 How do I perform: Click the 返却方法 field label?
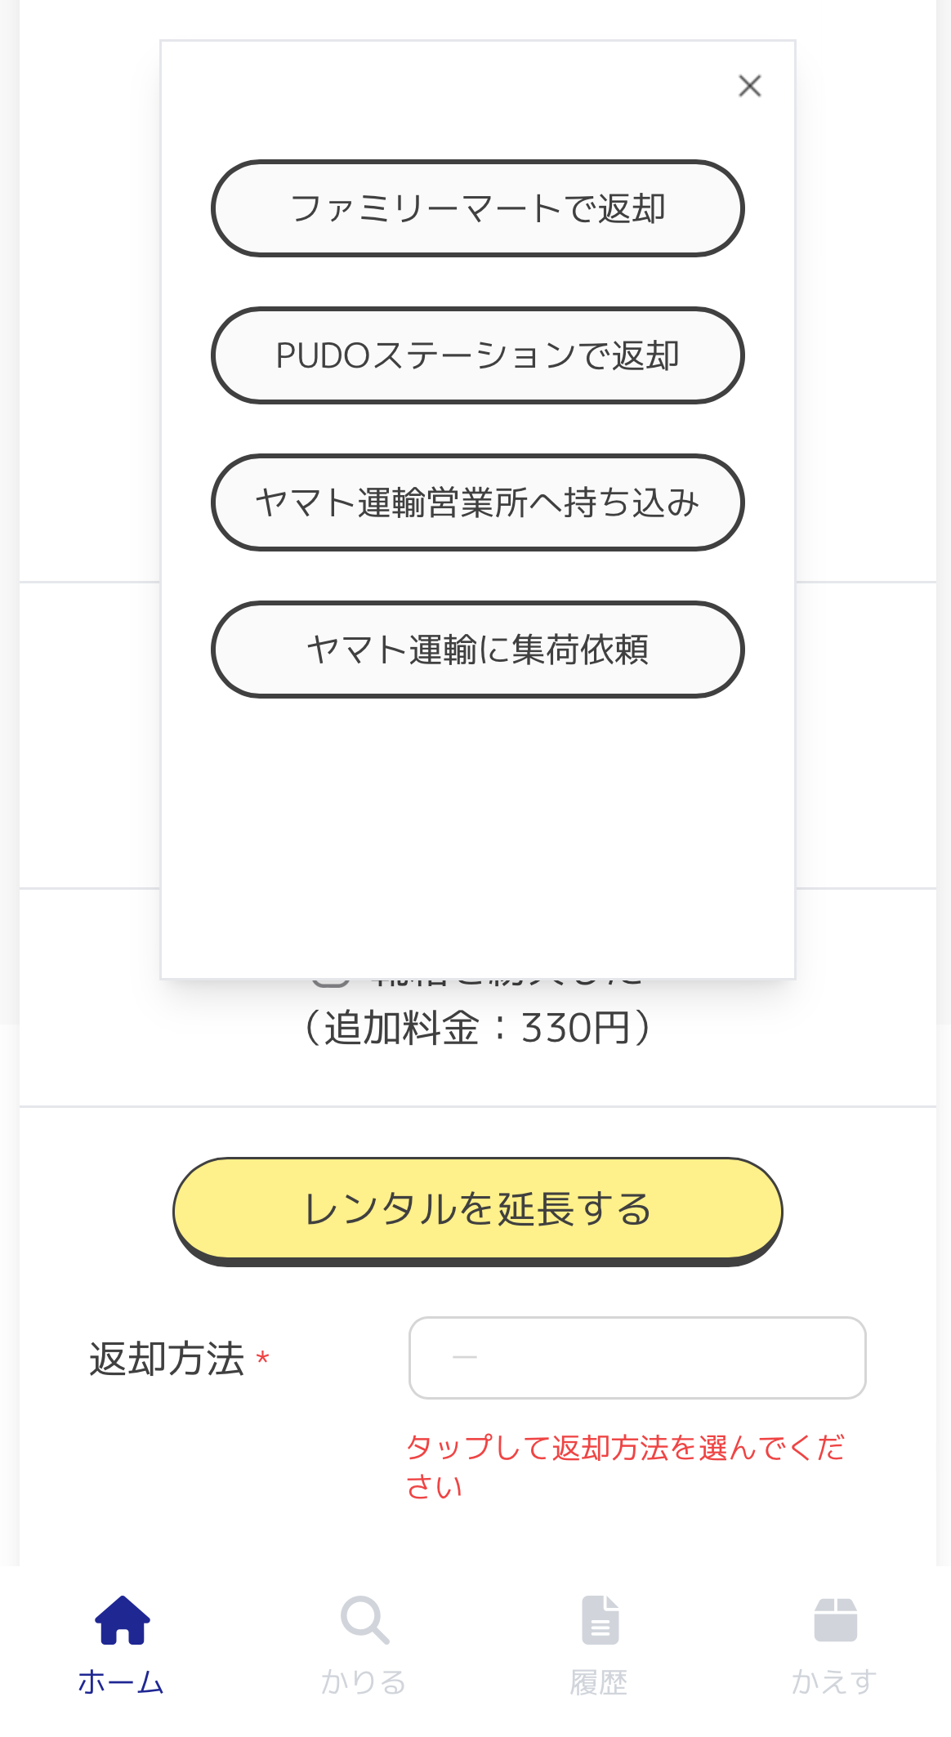(167, 1359)
